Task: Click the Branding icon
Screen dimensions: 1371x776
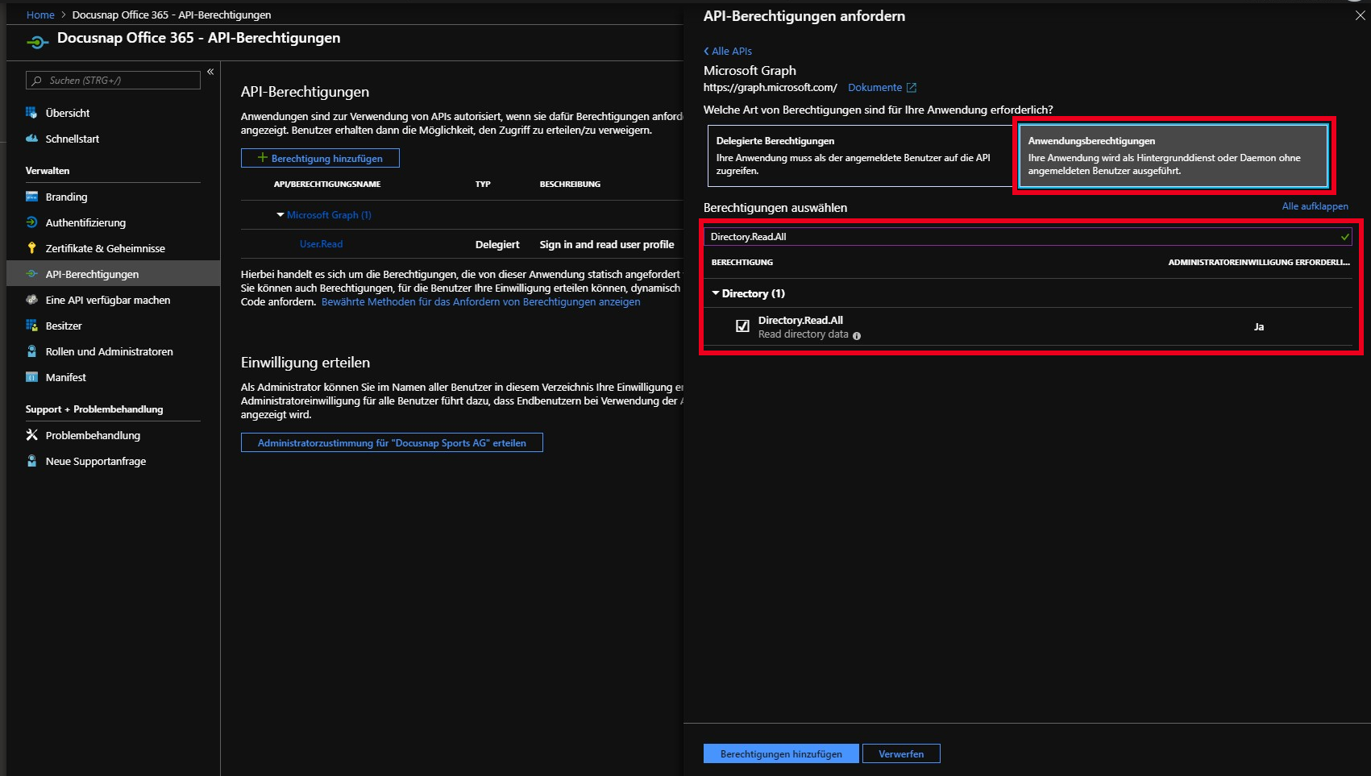Action: tap(31, 197)
